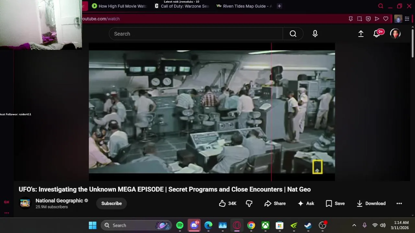Start voice search with the microphone icon
The width and height of the screenshot is (415, 233).
point(315,34)
